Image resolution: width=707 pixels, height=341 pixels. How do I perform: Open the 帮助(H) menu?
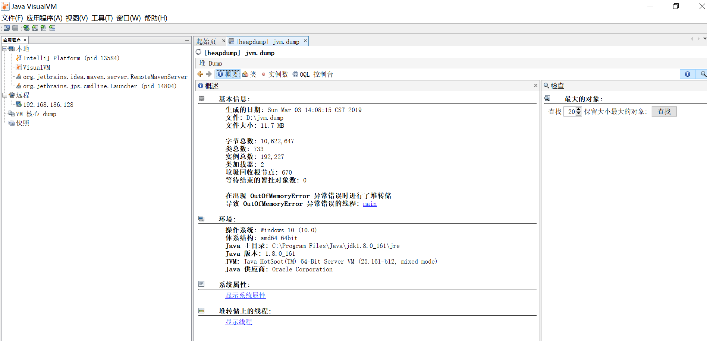(x=156, y=18)
